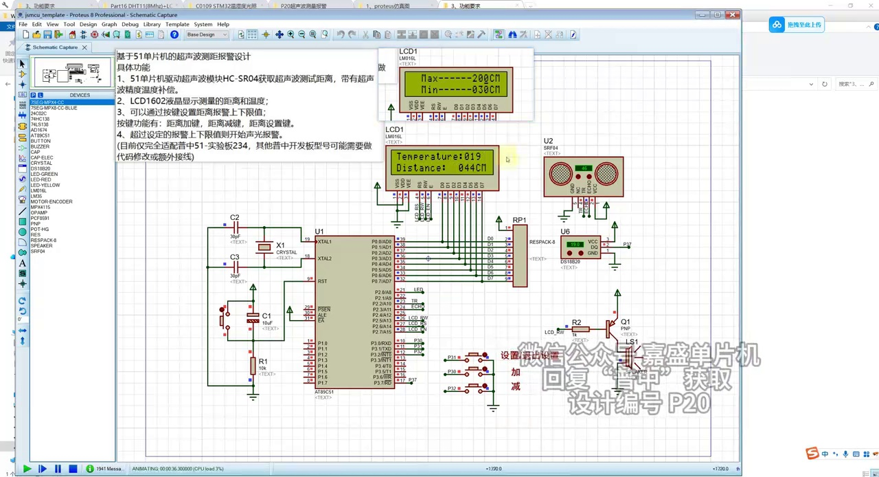Image resolution: width=879 pixels, height=477 pixels.
Task: Click the Save Project toolbar icon
Action: coord(47,34)
